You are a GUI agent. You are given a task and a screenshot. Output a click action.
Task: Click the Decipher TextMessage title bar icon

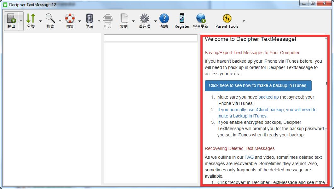pos(5,4)
